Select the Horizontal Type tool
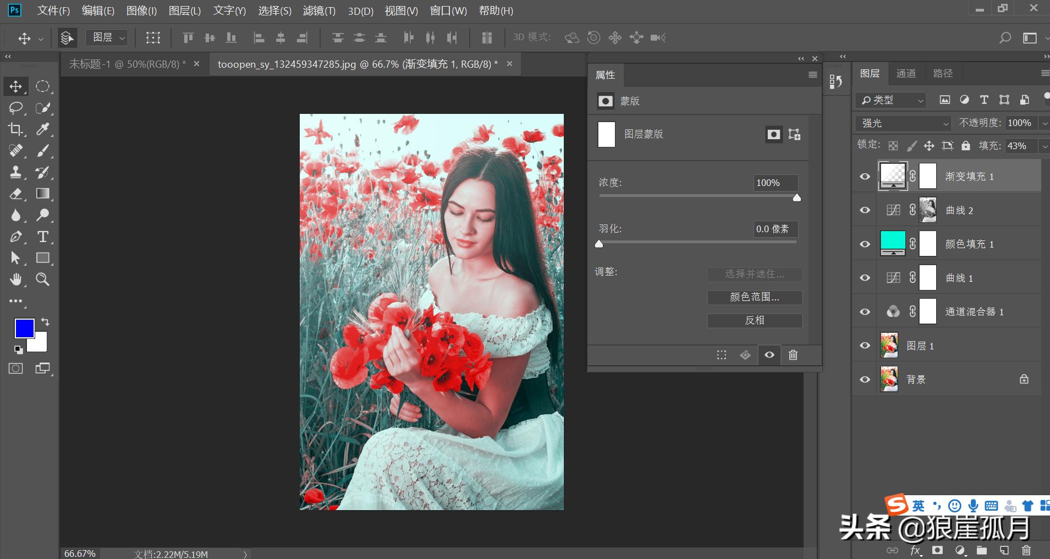The image size is (1050, 559). coord(42,237)
